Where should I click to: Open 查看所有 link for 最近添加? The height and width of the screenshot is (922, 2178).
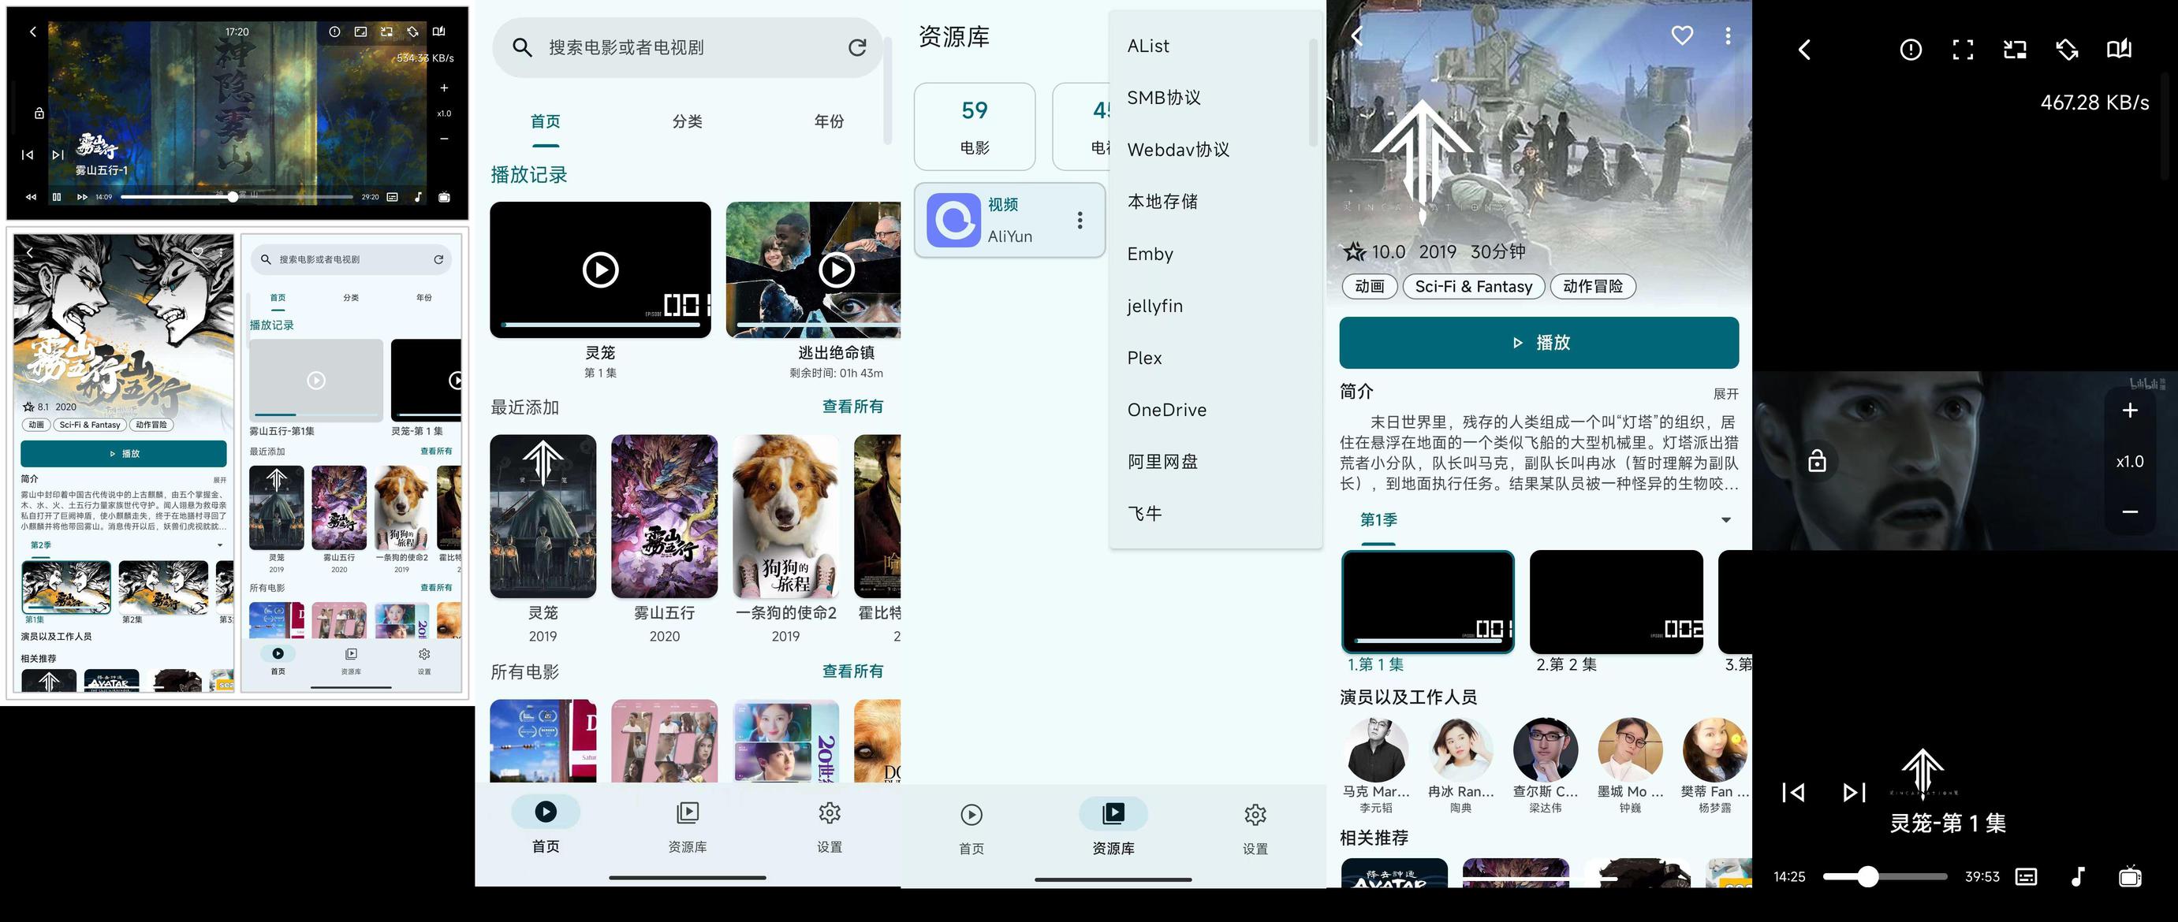pyautogui.click(x=852, y=407)
